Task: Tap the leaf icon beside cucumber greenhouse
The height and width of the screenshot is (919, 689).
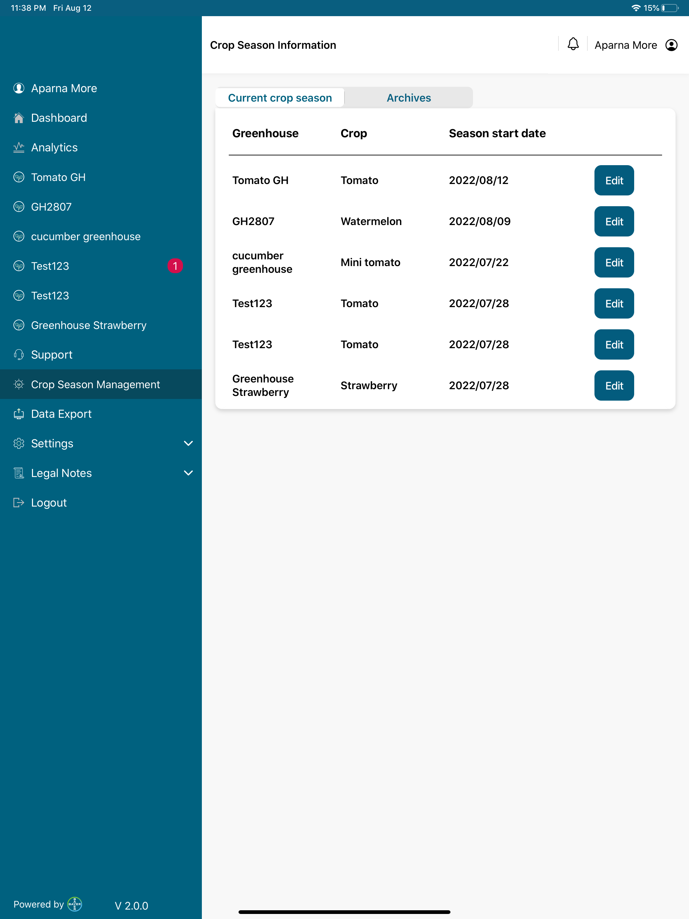Action: tap(19, 236)
